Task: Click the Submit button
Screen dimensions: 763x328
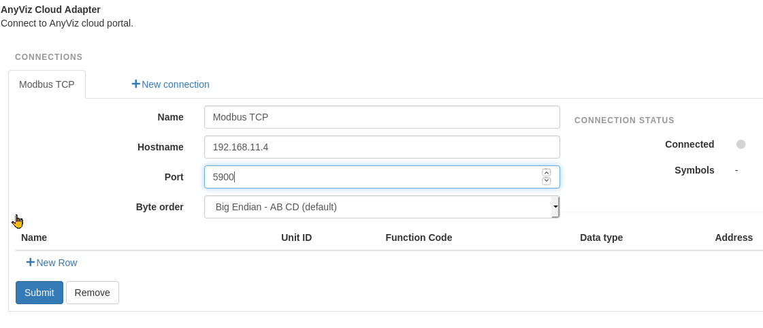Action: point(39,293)
